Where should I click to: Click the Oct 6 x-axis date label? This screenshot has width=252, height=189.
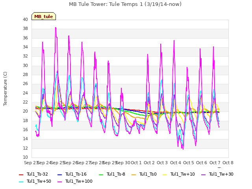pyautogui.click(x=202, y=163)
